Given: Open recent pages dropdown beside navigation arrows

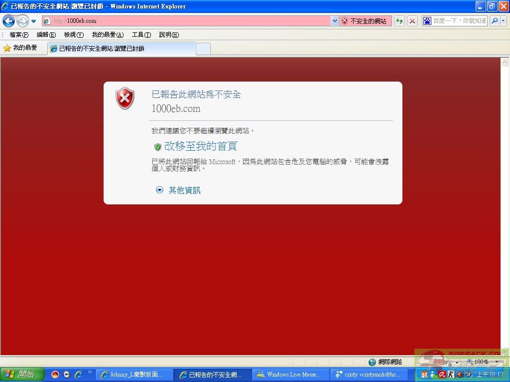Looking at the screenshot, I should coord(34,21).
